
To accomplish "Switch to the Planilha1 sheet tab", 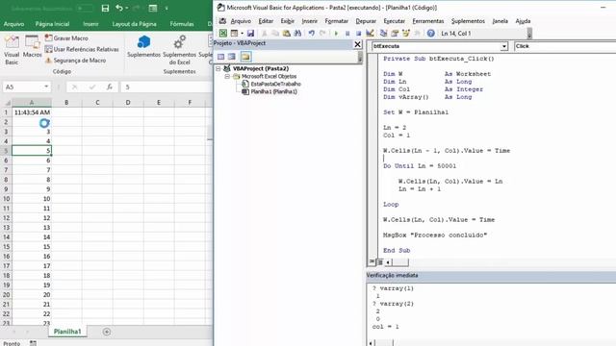I will tap(67, 332).
